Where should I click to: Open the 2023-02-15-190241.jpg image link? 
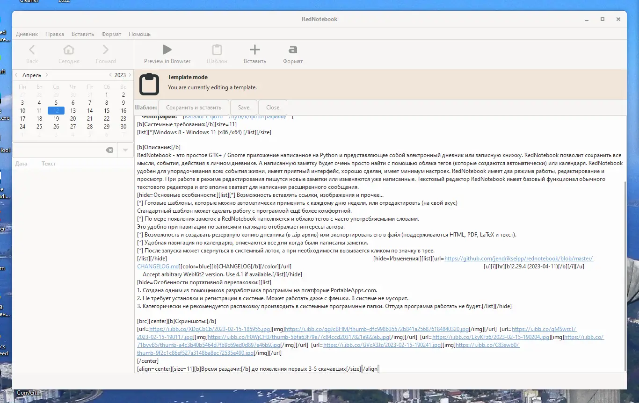click(x=382, y=345)
